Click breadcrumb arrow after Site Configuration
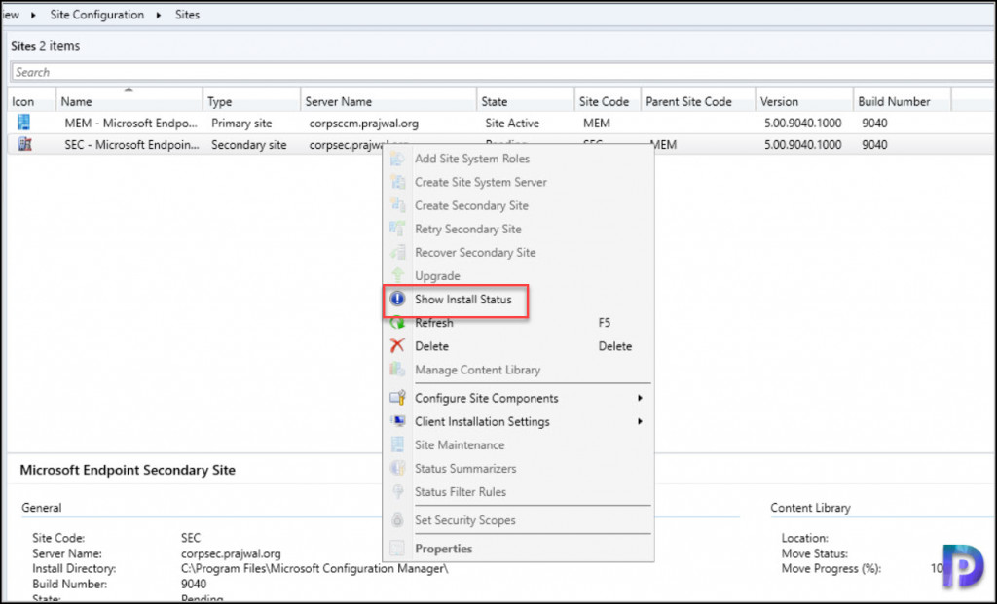Viewport: 997px width, 604px height. click(159, 15)
